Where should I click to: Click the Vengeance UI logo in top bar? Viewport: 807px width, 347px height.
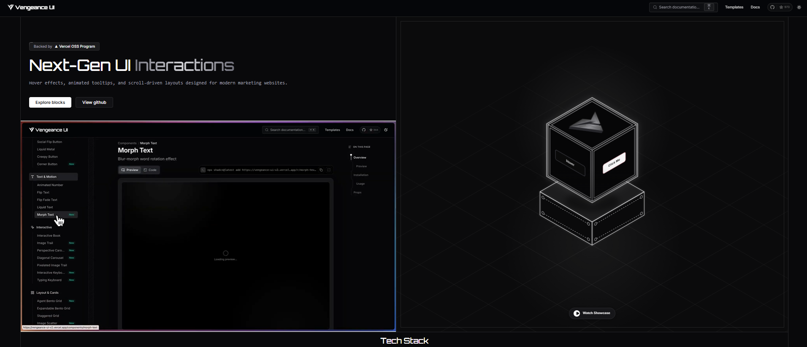31,7
